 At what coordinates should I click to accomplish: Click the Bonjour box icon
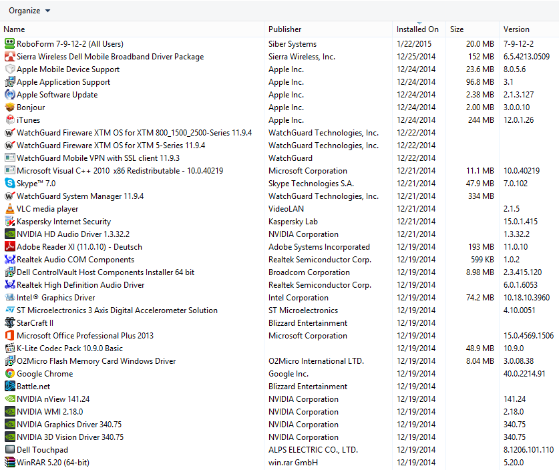pyautogui.click(x=9, y=107)
